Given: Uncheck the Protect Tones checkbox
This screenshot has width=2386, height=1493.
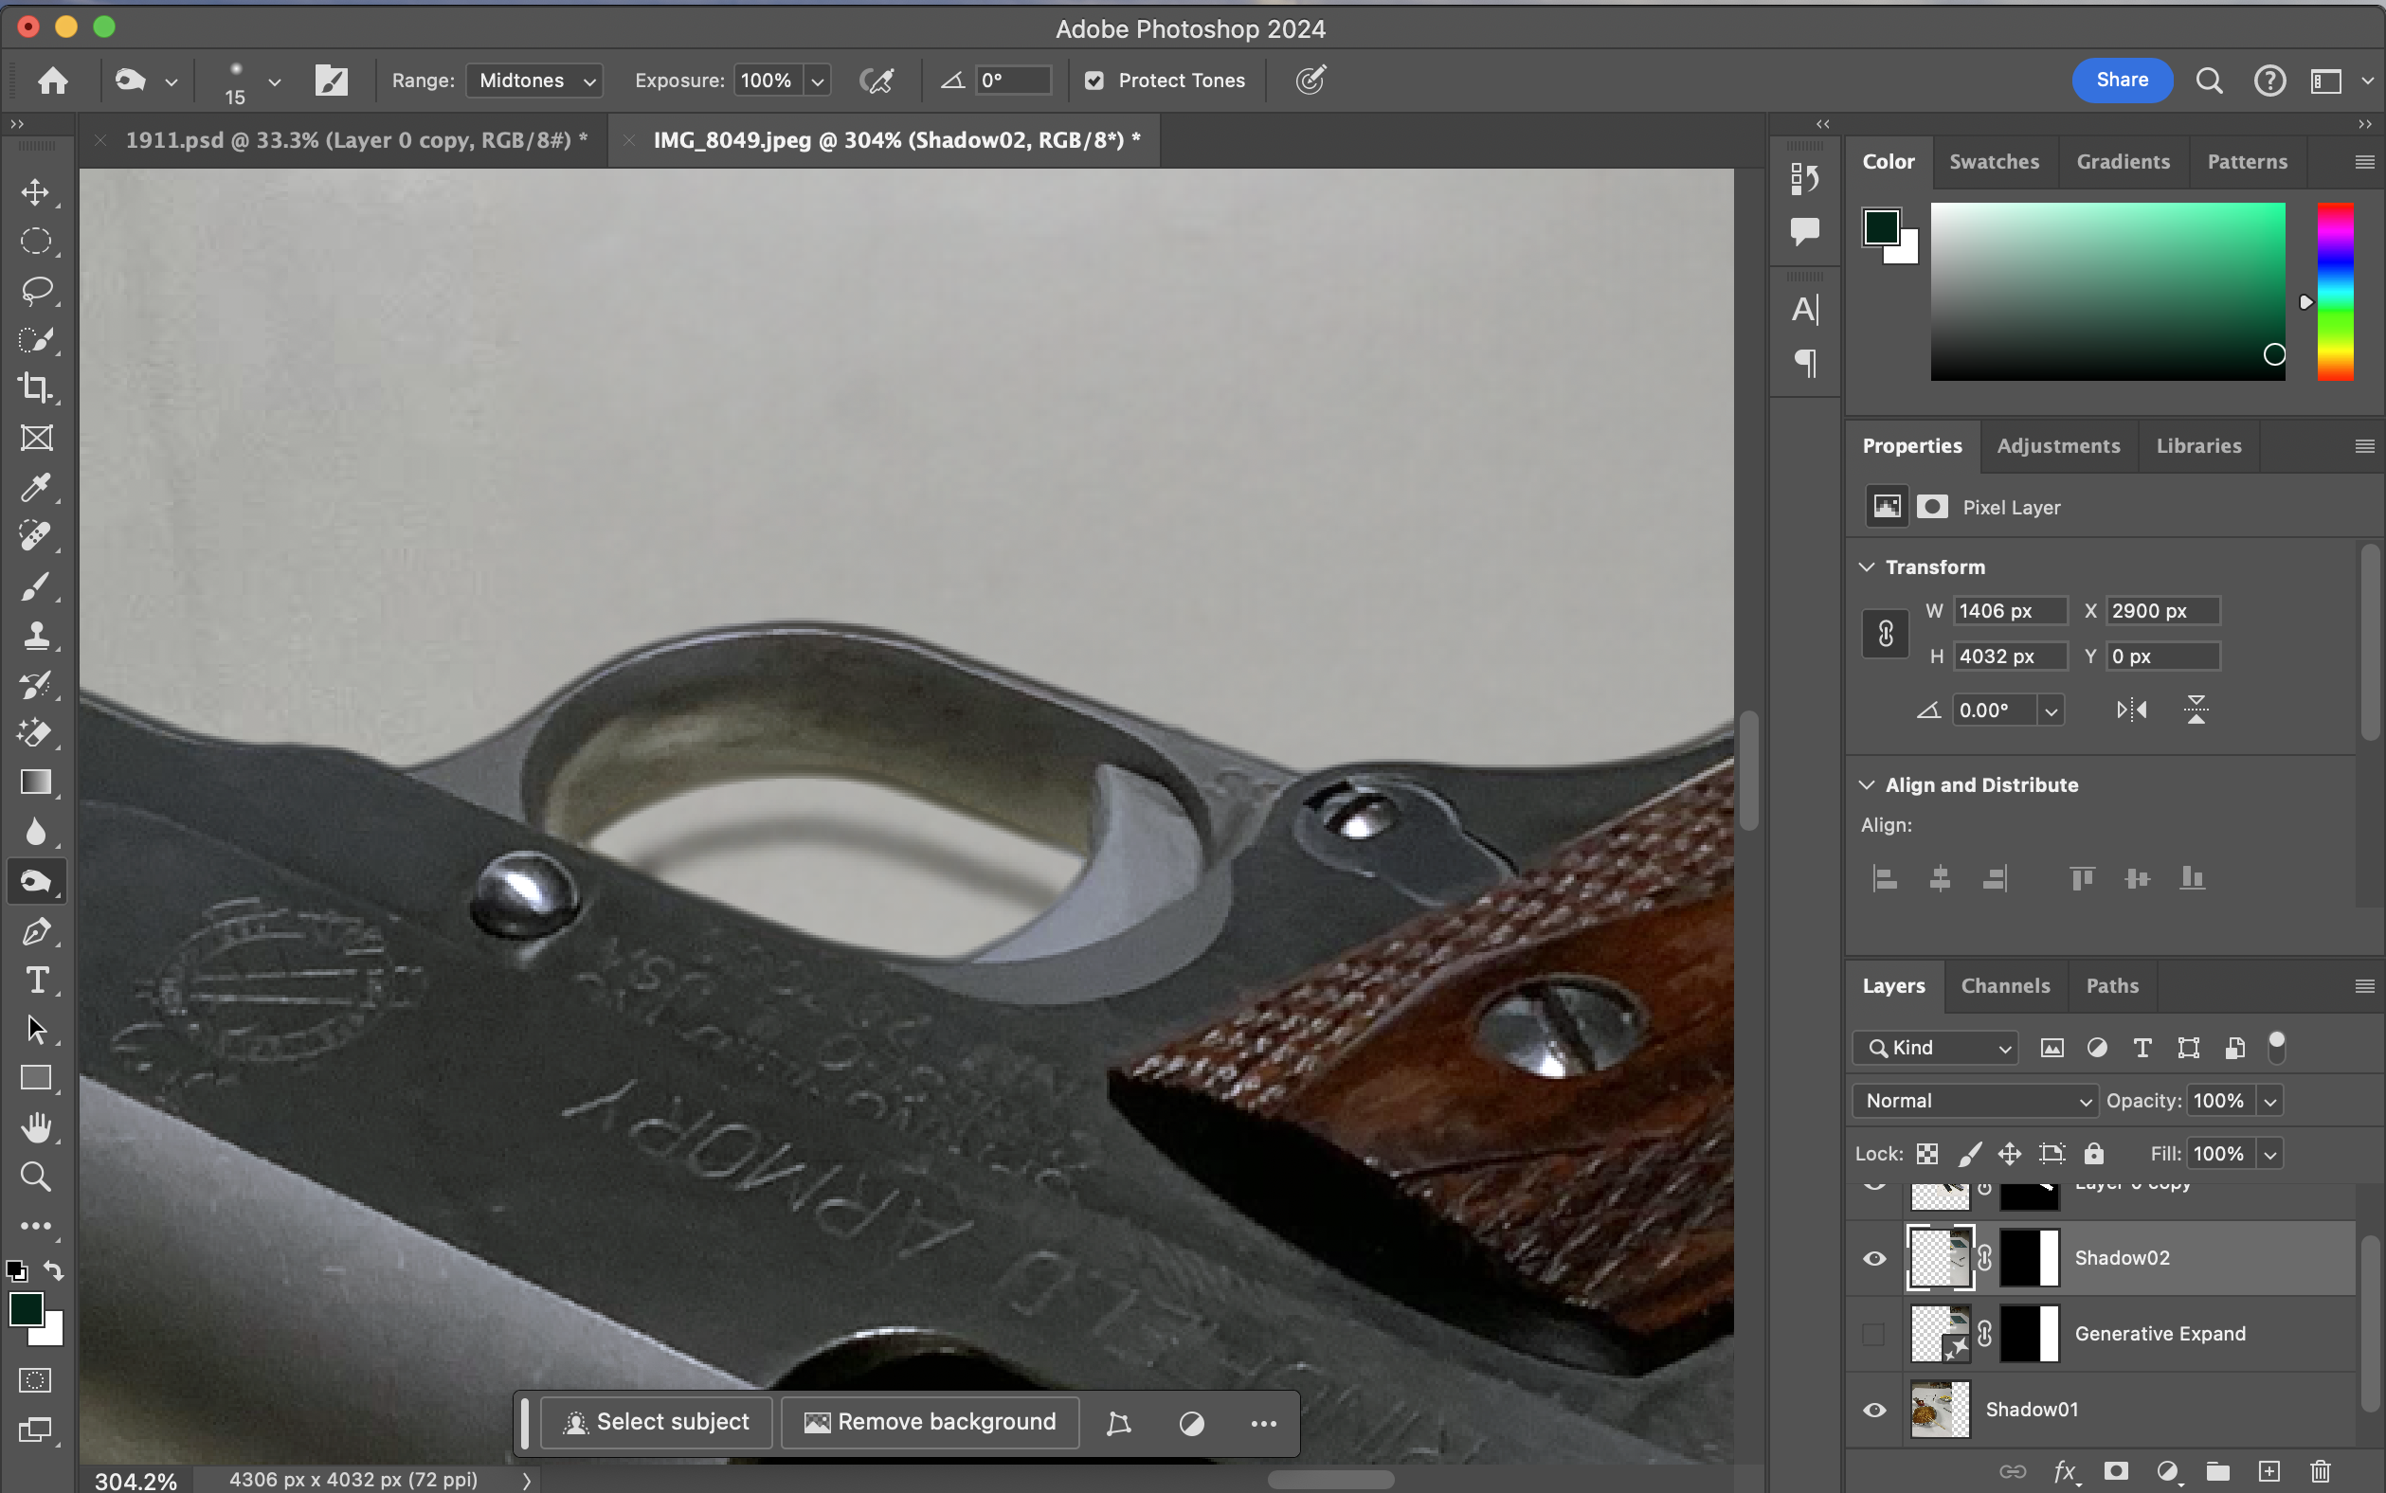Looking at the screenshot, I should click(1094, 81).
